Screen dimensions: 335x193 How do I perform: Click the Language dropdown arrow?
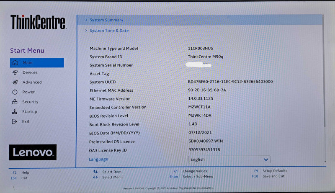(x=266, y=160)
